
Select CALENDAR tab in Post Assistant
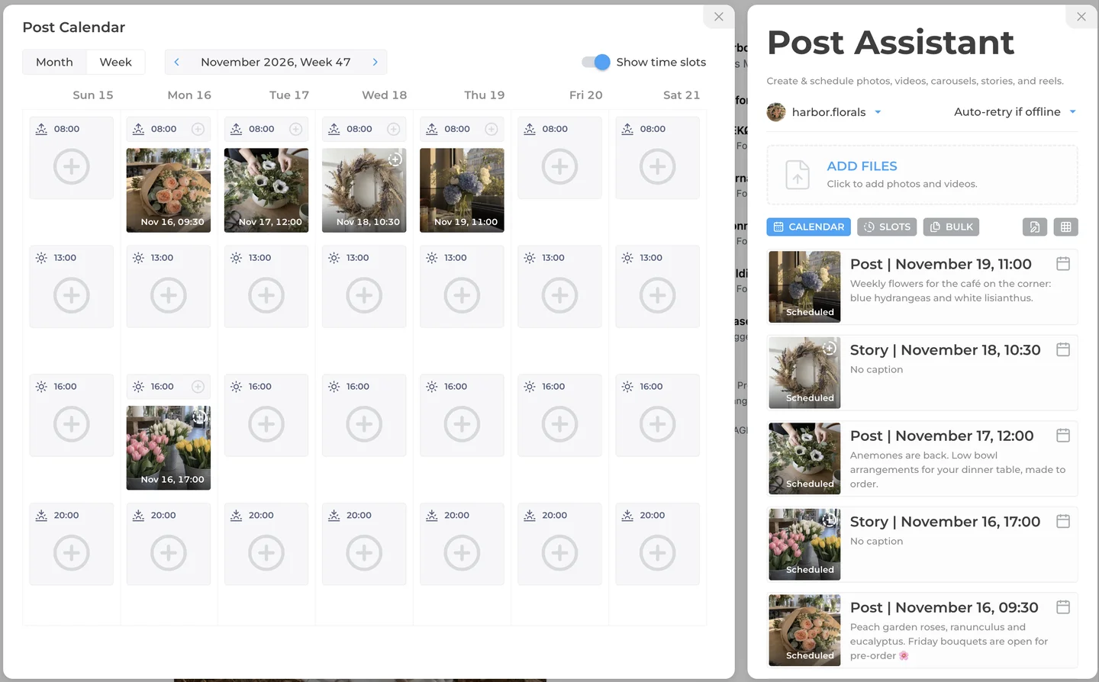click(809, 227)
